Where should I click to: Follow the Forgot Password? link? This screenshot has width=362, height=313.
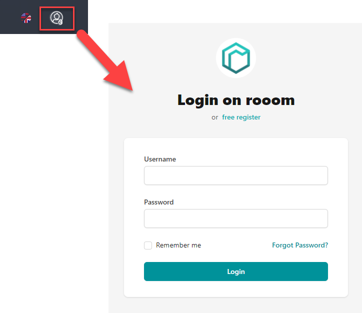pyautogui.click(x=300, y=245)
